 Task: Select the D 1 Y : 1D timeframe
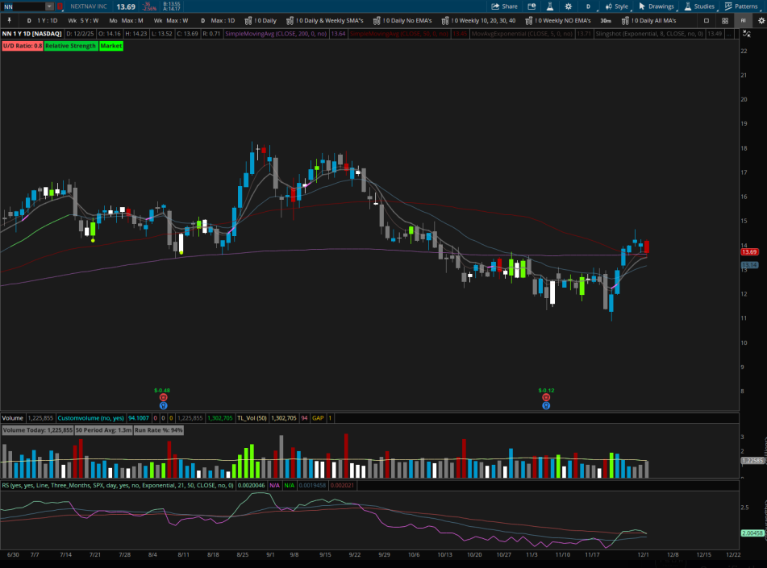tap(42, 20)
